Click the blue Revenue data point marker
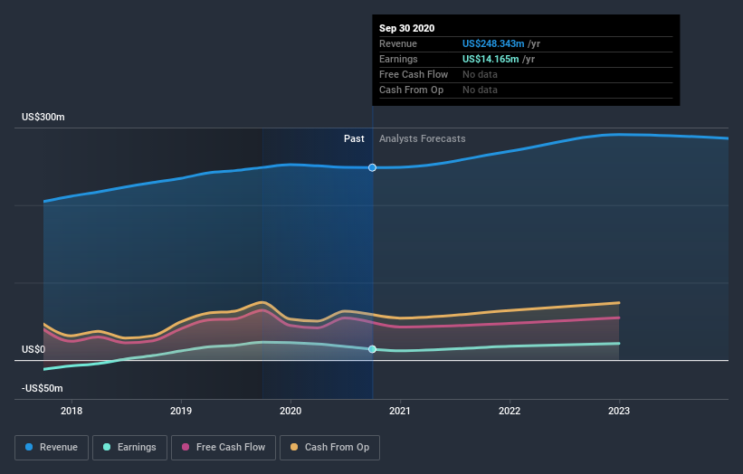This screenshot has width=743, height=474. (x=373, y=167)
